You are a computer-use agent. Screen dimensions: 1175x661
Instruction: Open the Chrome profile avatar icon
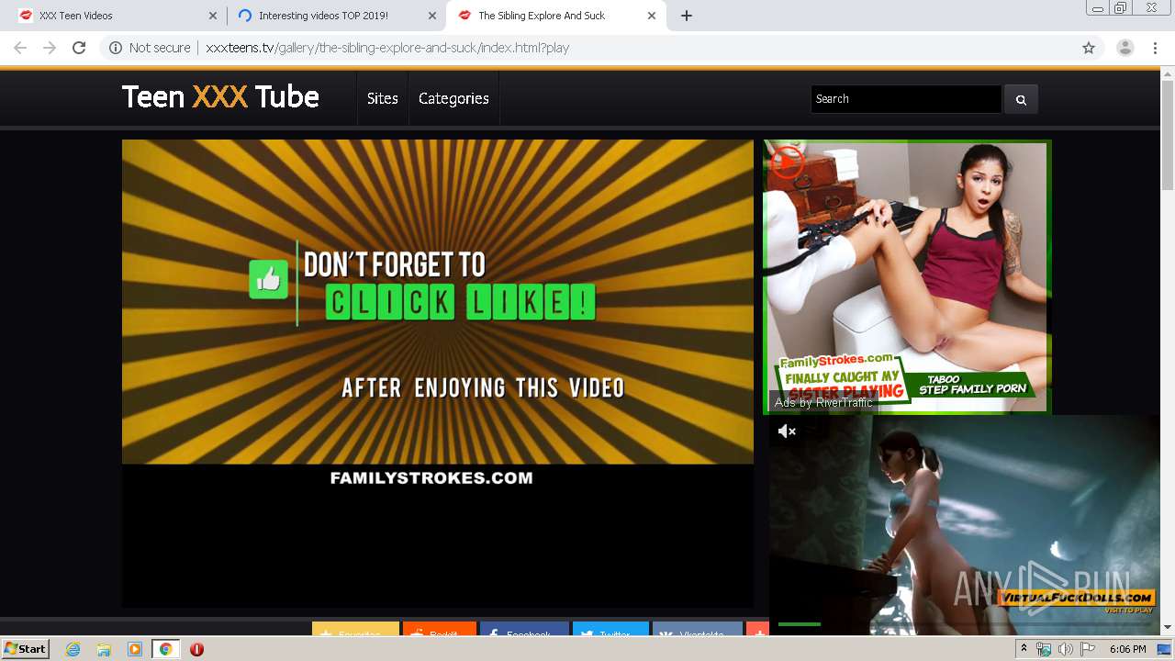1125,48
